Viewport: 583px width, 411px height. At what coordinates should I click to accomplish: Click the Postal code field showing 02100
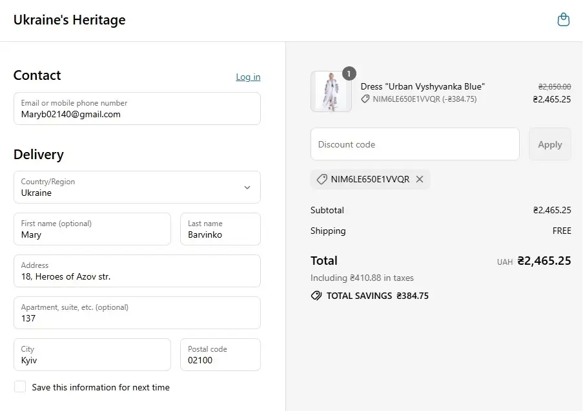220,354
